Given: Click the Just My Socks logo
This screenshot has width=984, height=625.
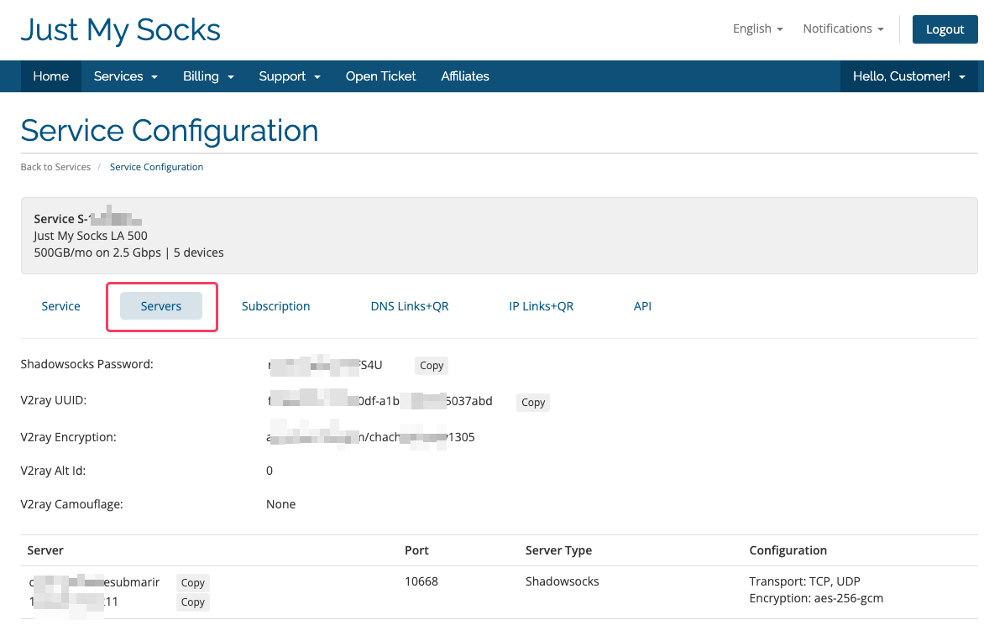Looking at the screenshot, I should pos(120,30).
